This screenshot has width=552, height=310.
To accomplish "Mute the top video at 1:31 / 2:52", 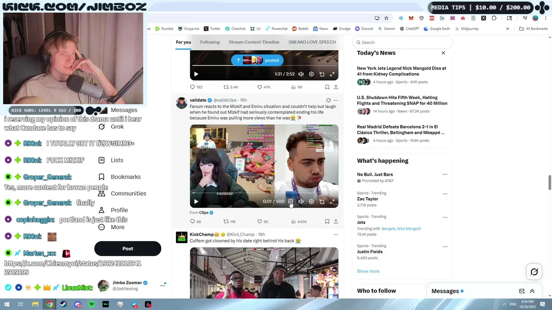I will coord(301,74).
